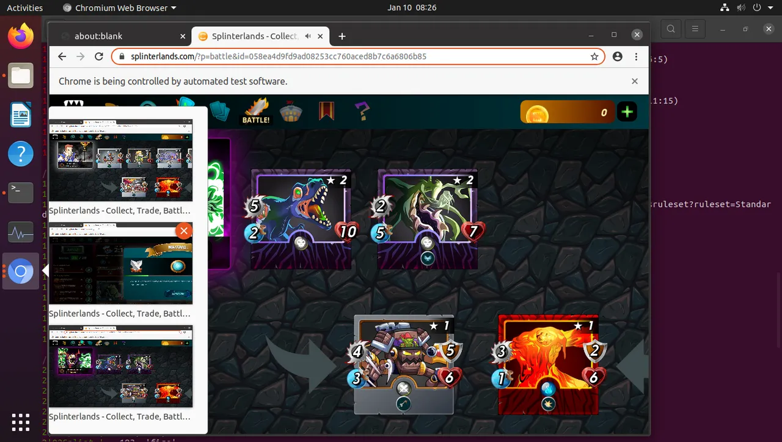Open Files from the dock
The height and width of the screenshot is (442, 782).
tap(20, 76)
